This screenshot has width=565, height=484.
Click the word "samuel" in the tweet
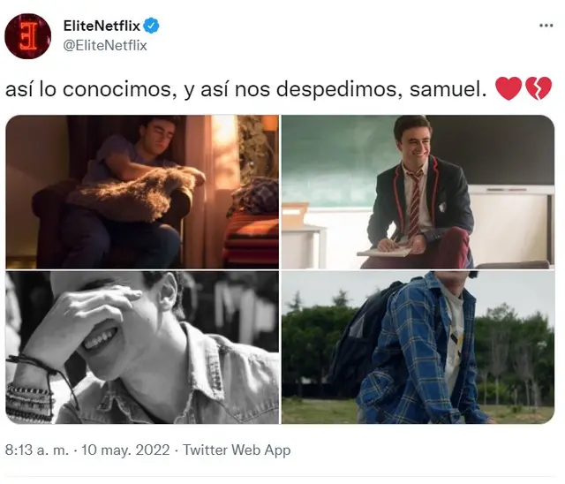click(x=445, y=88)
